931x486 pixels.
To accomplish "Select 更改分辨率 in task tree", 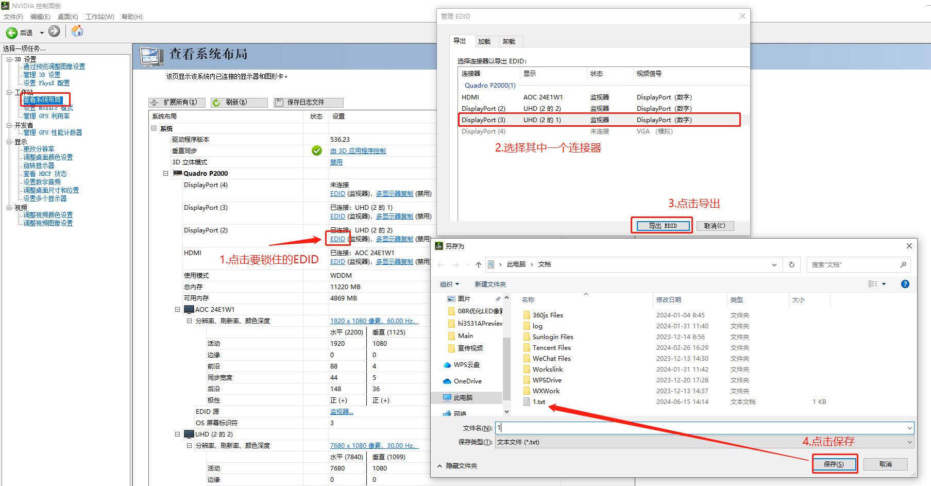I will pyautogui.click(x=39, y=149).
